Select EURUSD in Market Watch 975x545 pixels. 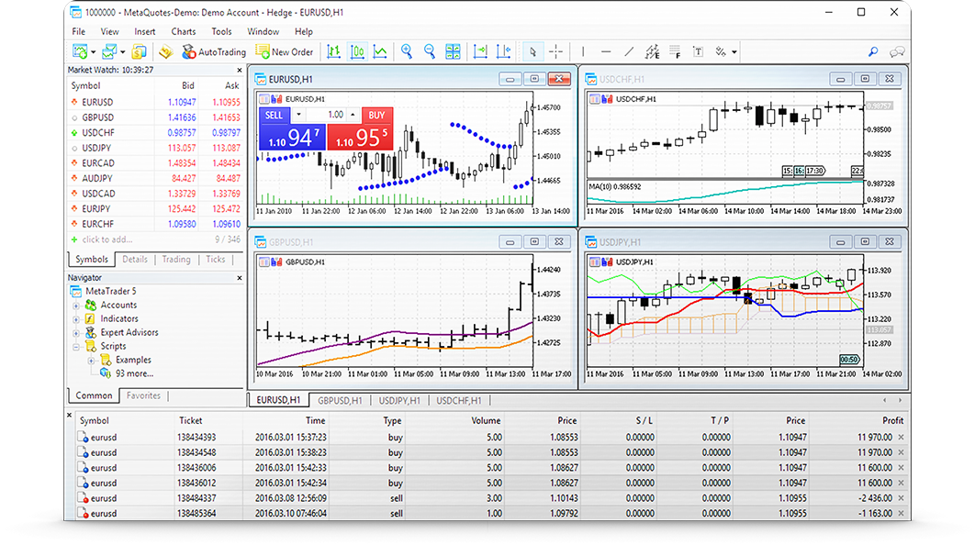click(155, 102)
